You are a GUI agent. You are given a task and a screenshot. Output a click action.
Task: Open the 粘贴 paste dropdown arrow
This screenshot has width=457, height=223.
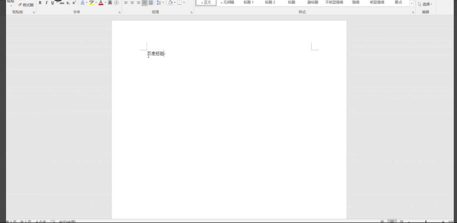(x=11, y=6)
